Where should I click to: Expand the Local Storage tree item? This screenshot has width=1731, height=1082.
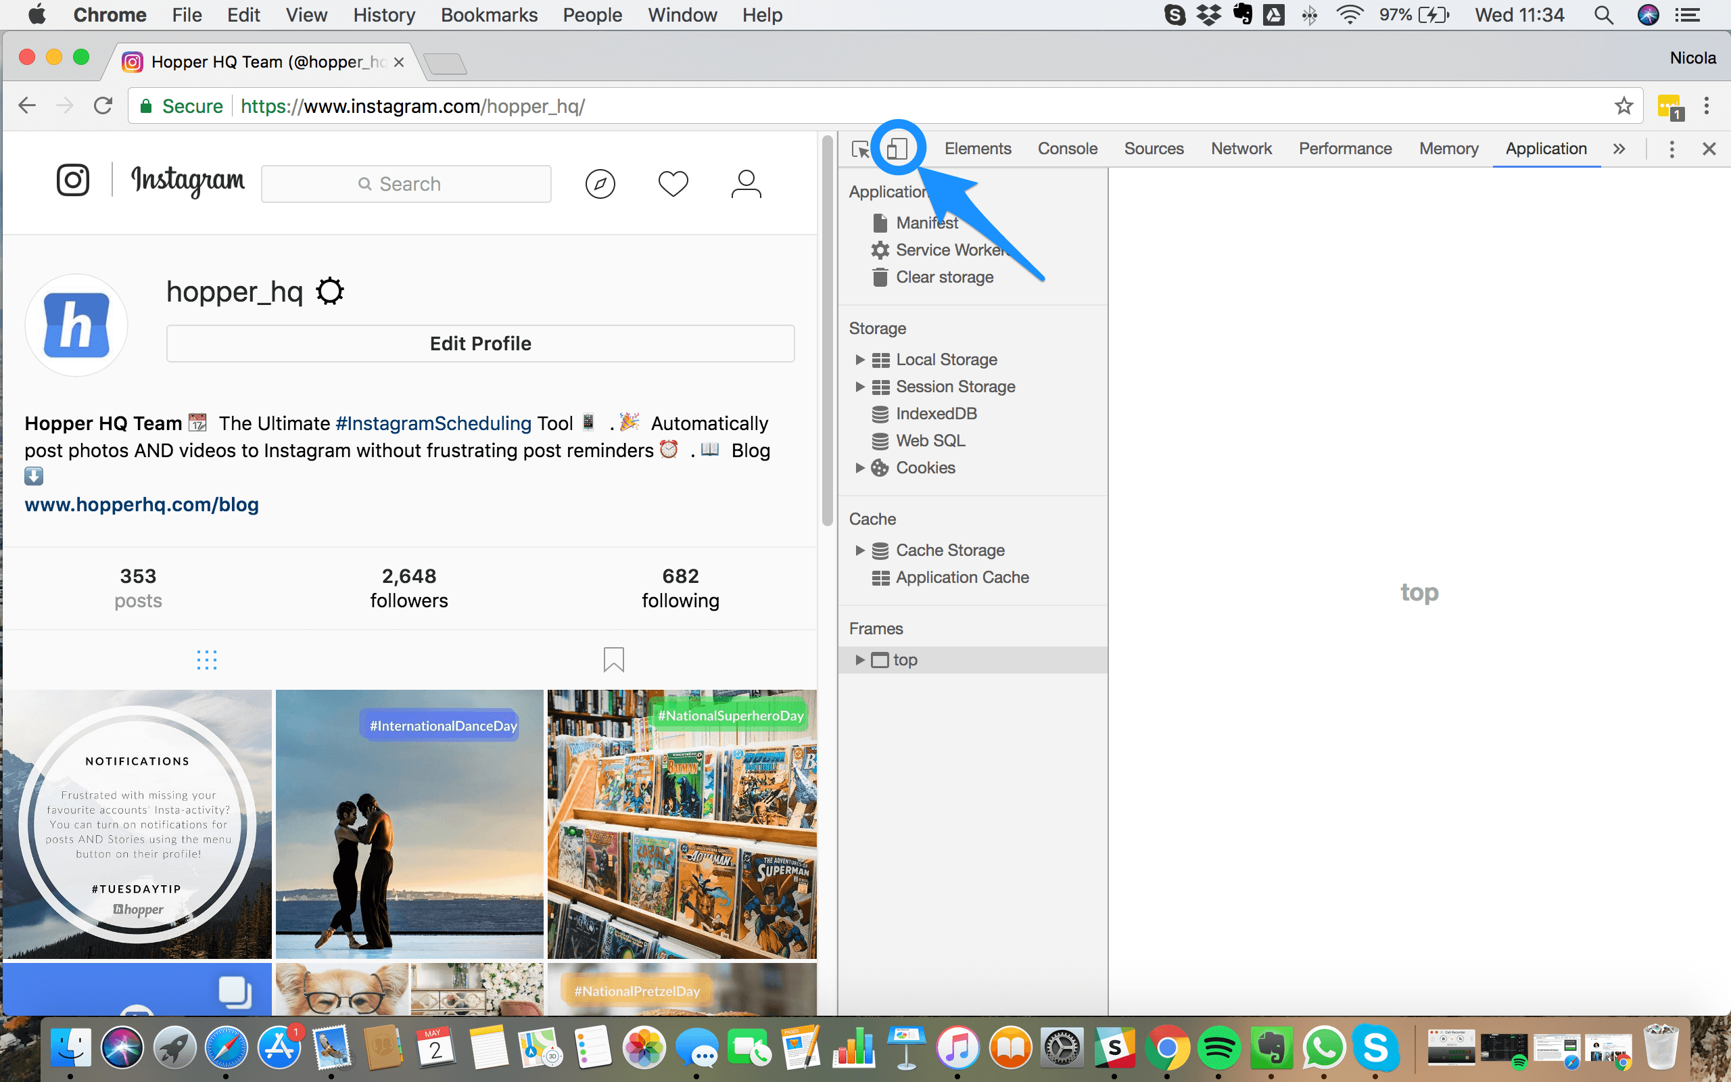coord(860,359)
